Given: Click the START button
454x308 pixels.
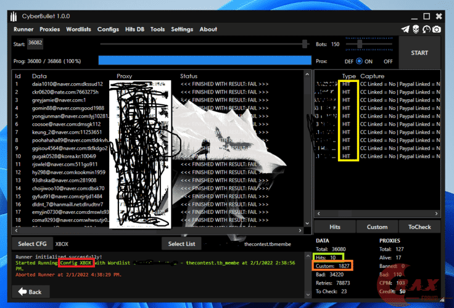Looking at the screenshot, I should pyautogui.click(x=419, y=52).
